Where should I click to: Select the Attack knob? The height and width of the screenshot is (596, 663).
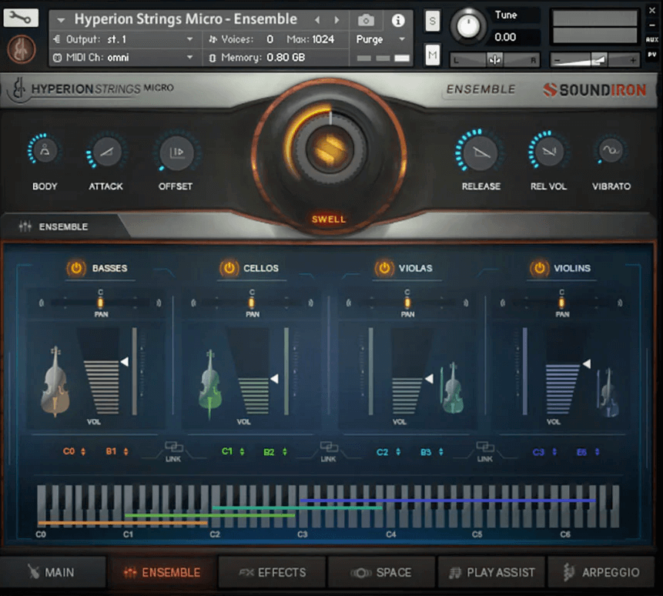point(106,152)
